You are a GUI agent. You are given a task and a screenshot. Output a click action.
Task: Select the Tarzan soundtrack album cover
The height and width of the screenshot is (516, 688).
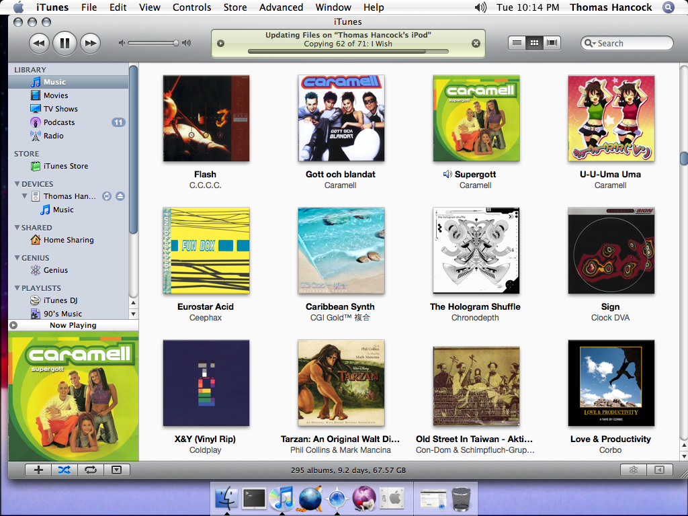coord(341,382)
